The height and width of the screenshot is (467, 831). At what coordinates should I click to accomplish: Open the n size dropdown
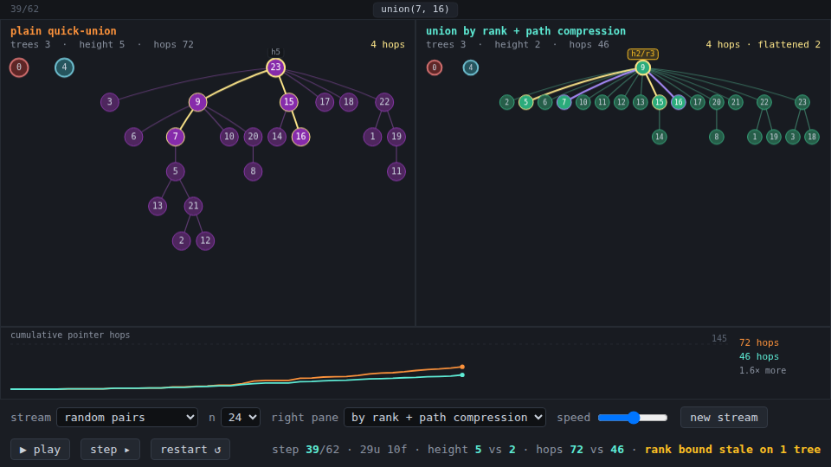[x=241, y=417]
